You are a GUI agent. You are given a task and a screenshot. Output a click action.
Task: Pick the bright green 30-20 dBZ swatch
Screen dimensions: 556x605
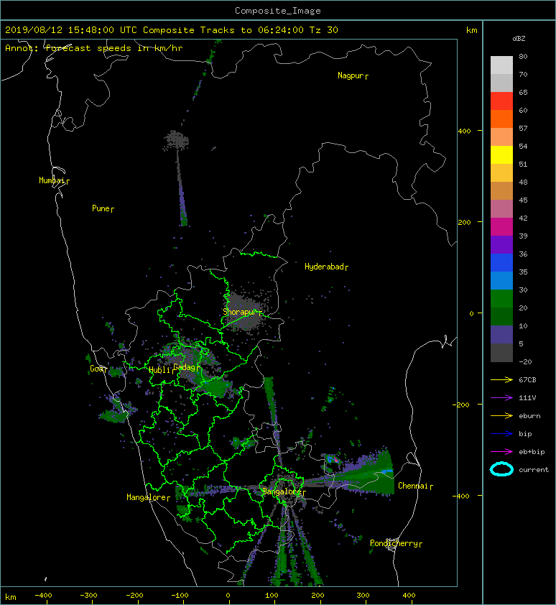click(501, 299)
